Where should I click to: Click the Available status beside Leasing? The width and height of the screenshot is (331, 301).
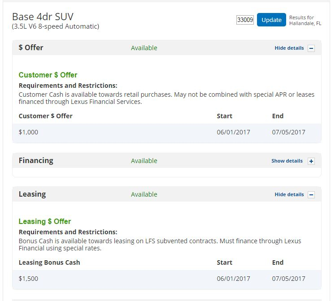pos(144,194)
